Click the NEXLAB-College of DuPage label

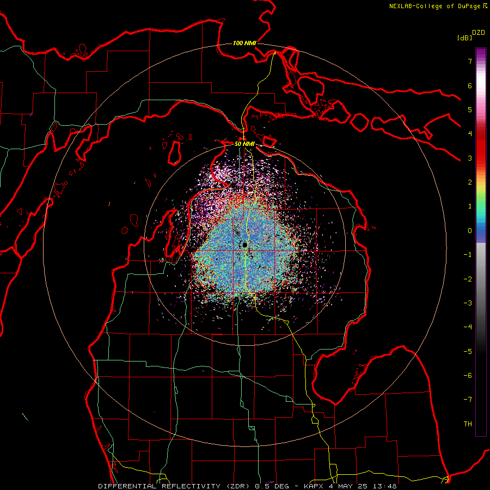tap(438, 6)
